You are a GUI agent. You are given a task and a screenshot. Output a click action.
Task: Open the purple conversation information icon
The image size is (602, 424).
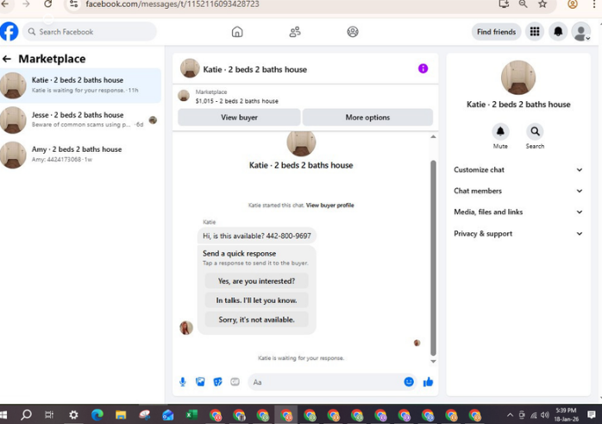(x=423, y=68)
